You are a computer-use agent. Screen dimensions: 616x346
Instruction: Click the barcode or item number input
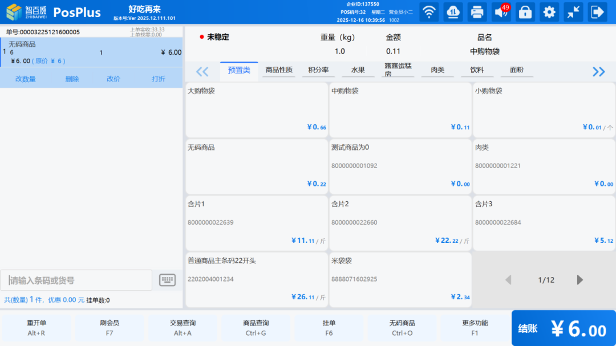tap(76, 280)
